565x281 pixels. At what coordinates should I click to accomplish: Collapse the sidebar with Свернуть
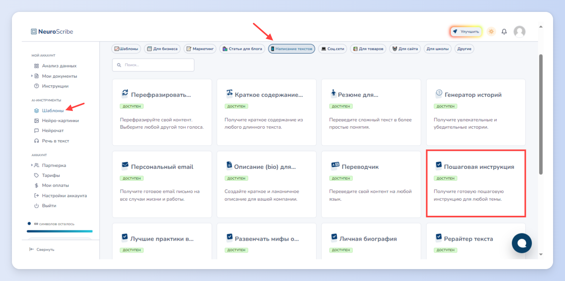[42, 250]
